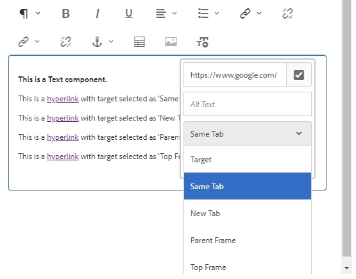Choose Top Frame from the target list
Screen dimensions: 356x279
point(248,267)
